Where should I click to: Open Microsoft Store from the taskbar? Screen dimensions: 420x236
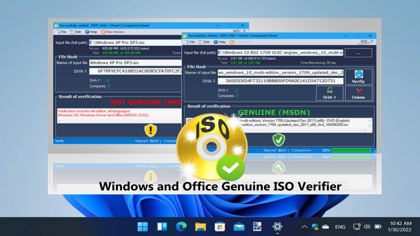[220, 226]
